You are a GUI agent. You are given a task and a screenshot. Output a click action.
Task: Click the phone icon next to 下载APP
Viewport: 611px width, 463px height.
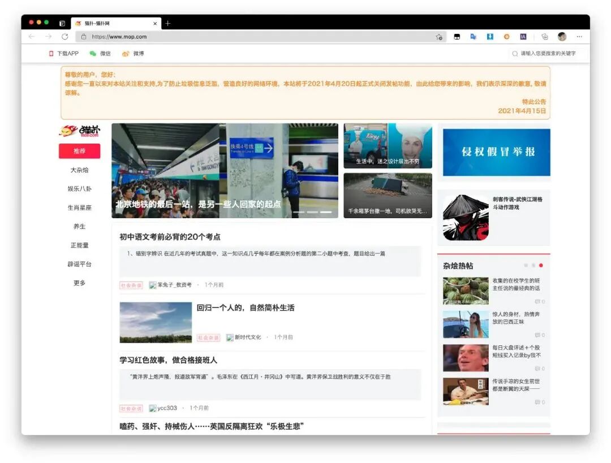click(51, 54)
